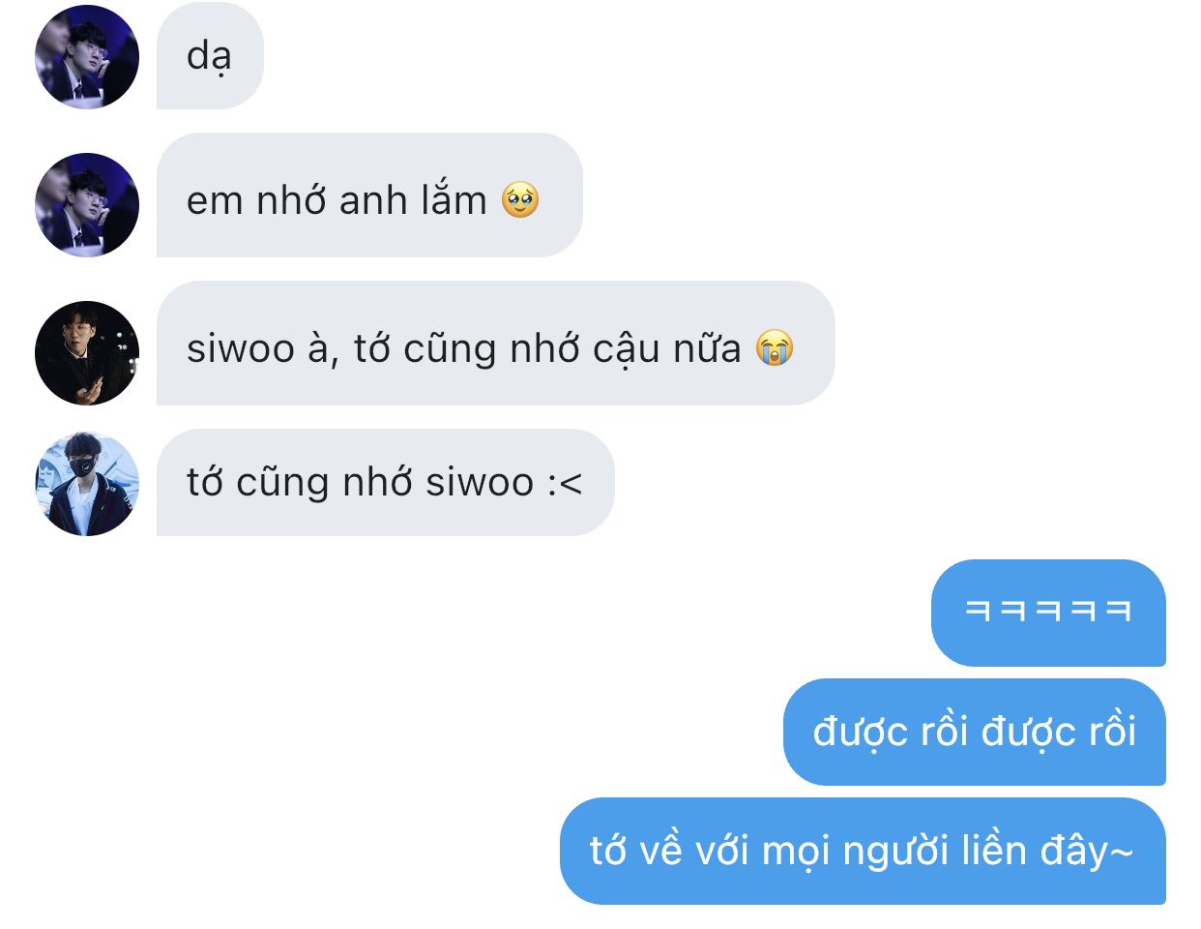Viewport: 1201px width, 929px height.
Task: Select the "em nhớ anh lắm" message text
Action: click(x=337, y=200)
